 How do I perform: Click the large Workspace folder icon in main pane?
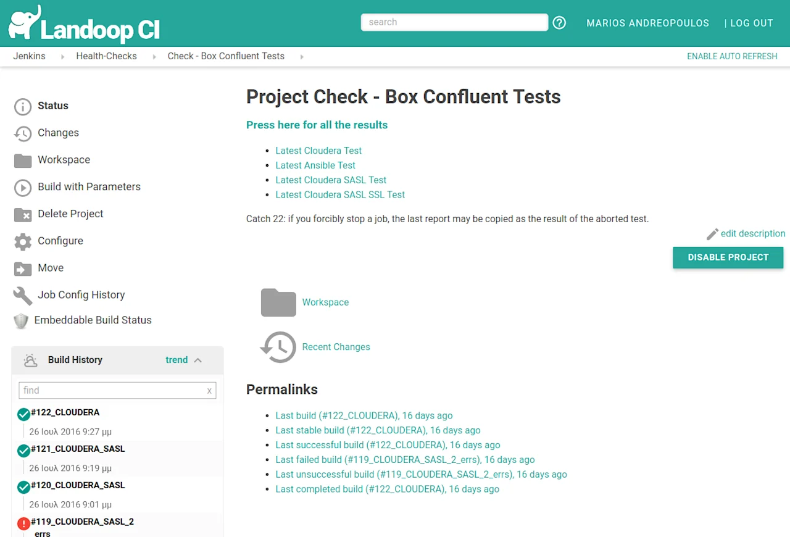click(x=278, y=302)
